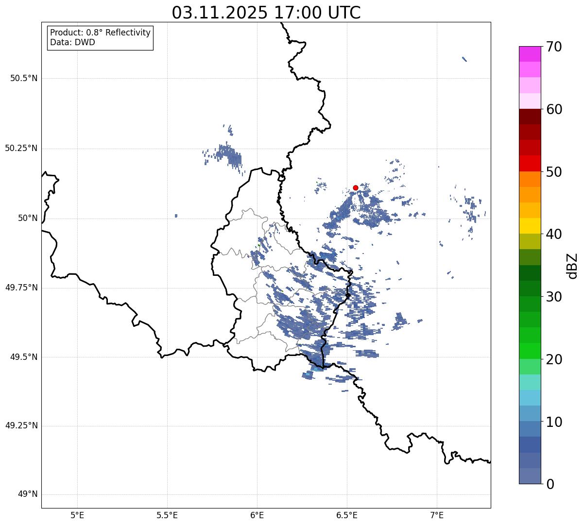
Task: Click the yellow colorbar segment above 40
Action: coord(530,226)
